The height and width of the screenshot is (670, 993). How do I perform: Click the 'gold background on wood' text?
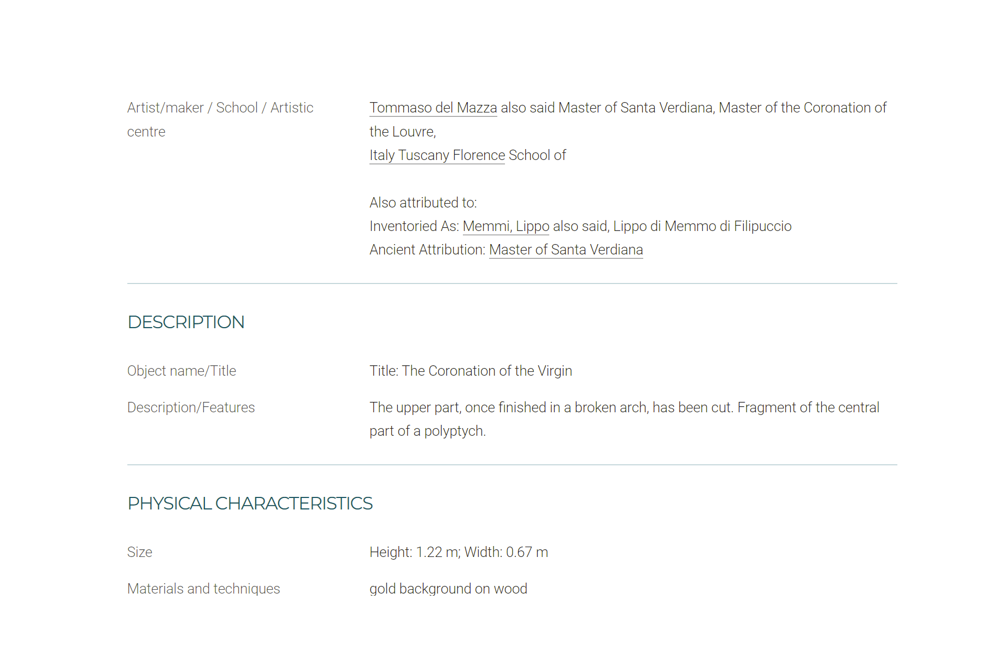click(x=448, y=589)
